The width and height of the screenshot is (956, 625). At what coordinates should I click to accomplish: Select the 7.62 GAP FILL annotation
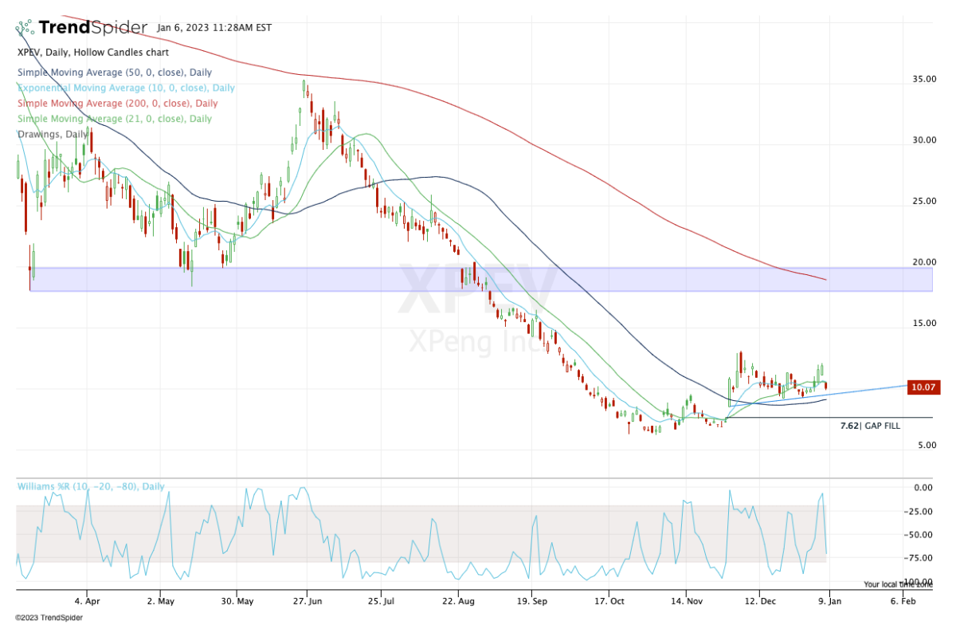pyautogui.click(x=870, y=426)
